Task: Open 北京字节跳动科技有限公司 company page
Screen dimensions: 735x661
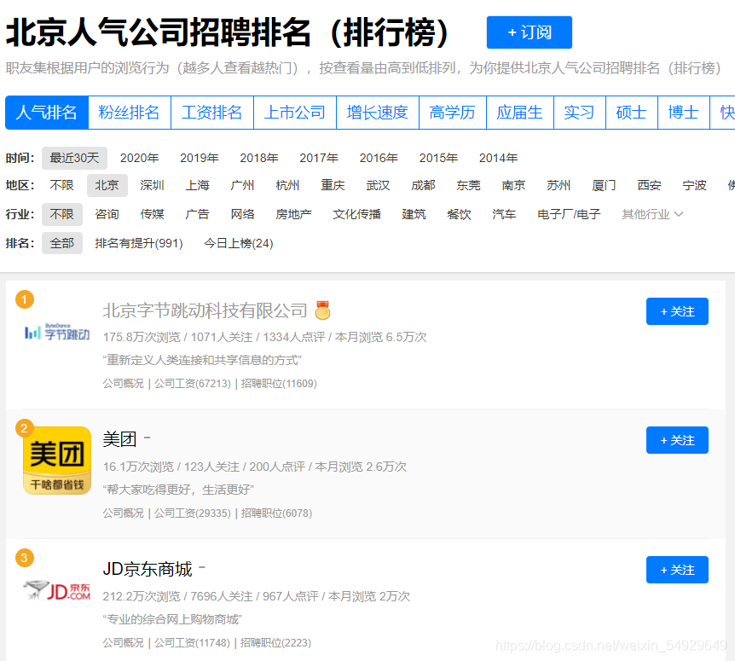Action: coord(205,310)
